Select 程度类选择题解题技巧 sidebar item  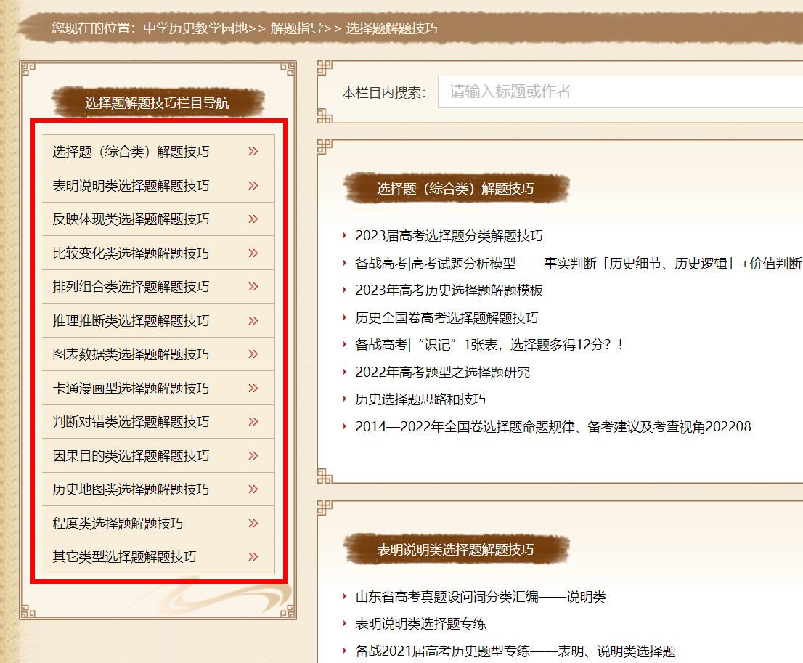118,524
